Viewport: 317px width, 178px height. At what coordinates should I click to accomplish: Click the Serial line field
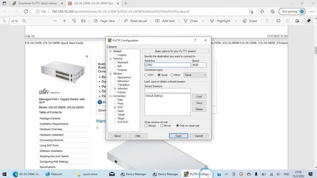click(167, 65)
